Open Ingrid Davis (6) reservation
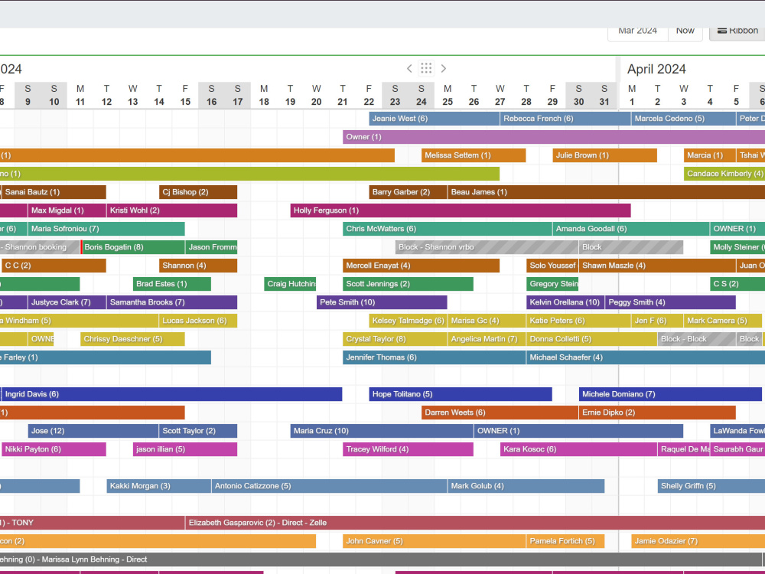 171,394
